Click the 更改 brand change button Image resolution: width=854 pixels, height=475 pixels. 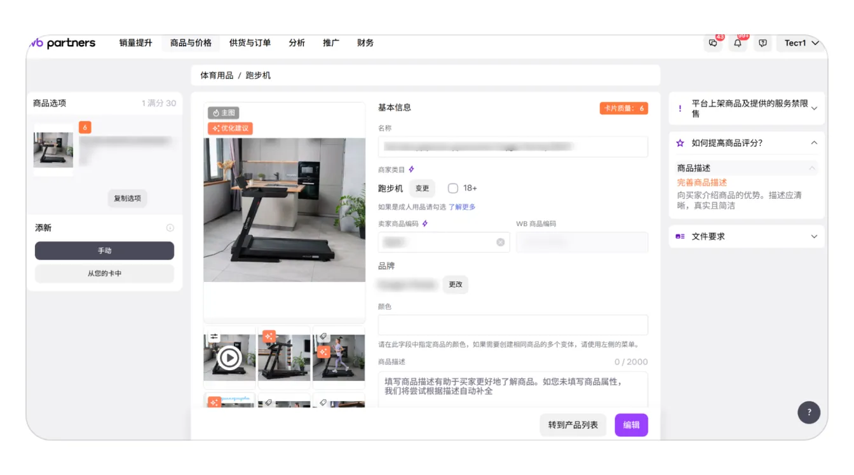456,284
